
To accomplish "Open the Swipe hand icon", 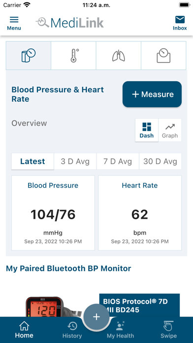I will pos(168,330).
